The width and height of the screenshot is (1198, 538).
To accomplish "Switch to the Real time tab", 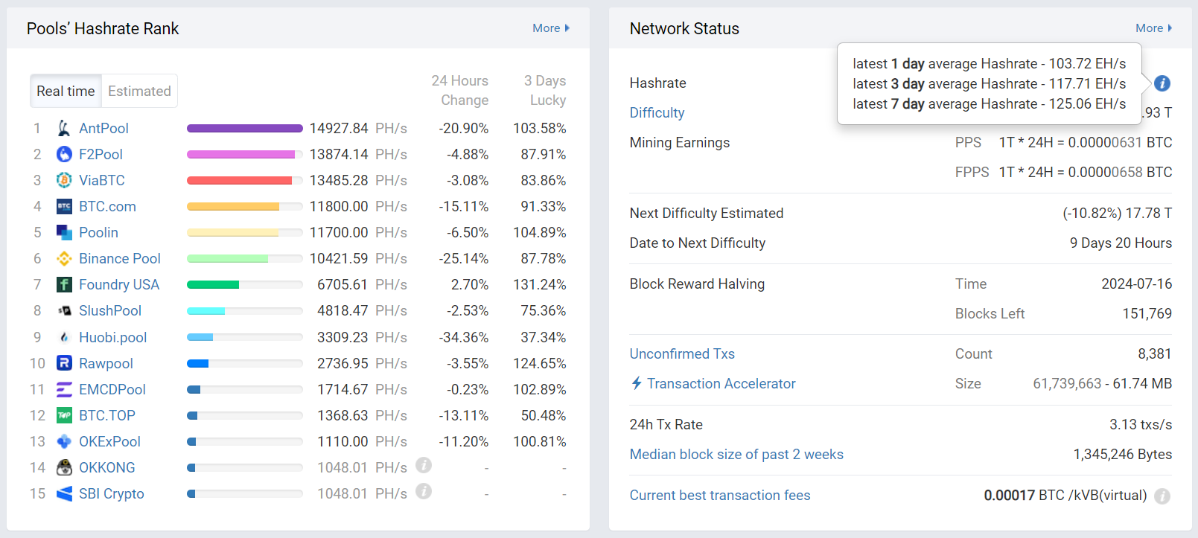I will pos(66,91).
